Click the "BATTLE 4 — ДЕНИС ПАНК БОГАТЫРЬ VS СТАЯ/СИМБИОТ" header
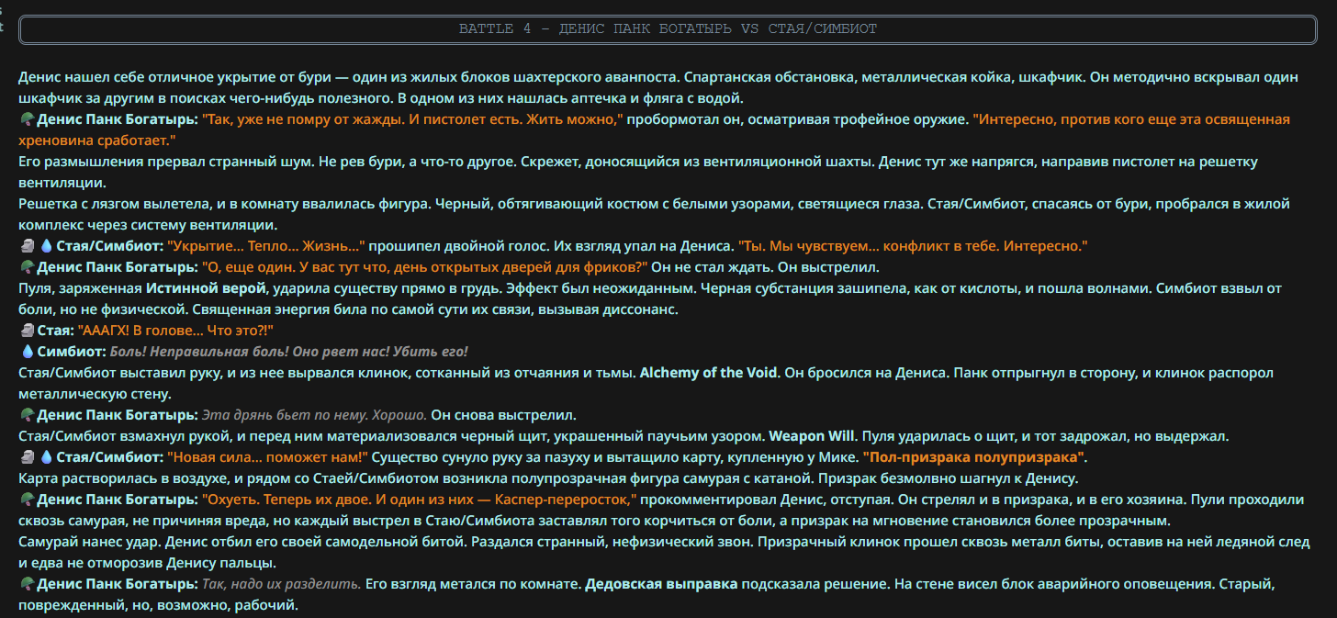This screenshot has width=1337, height=618. 668,29
